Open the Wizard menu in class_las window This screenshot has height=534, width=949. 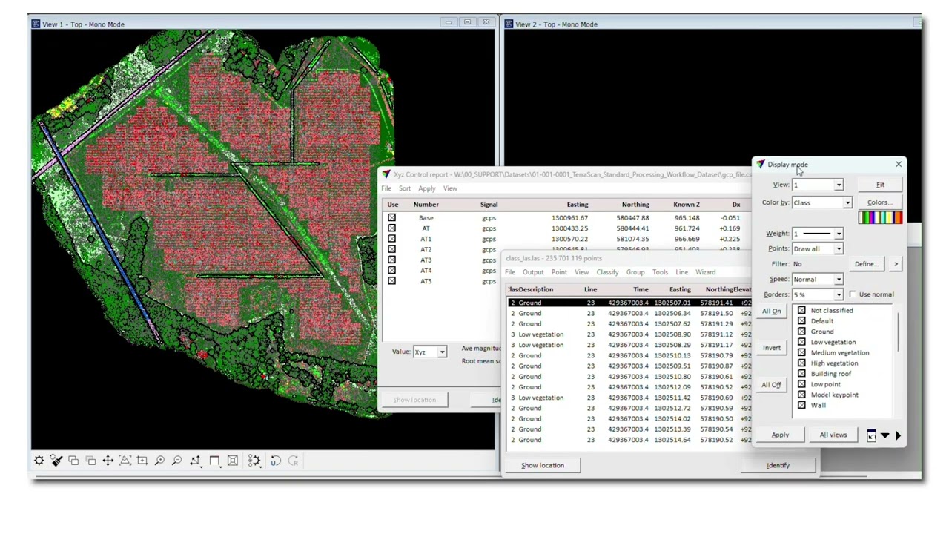(705, 272)
